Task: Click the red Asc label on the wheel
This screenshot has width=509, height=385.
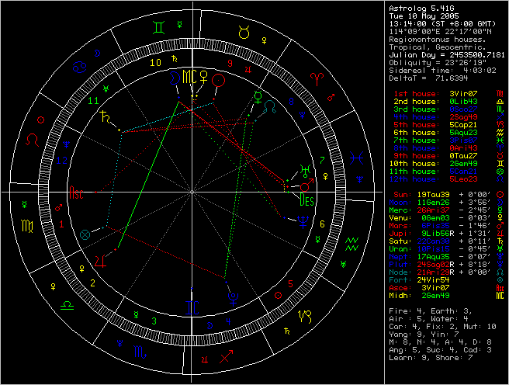Action: 77,192
